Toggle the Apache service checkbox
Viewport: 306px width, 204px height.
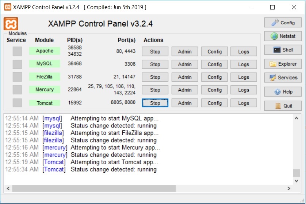pyautogui.click(x=17, y=51)
